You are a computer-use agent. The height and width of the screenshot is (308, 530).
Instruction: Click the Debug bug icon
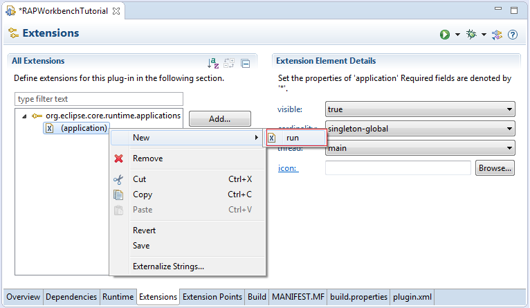[471, 34]
